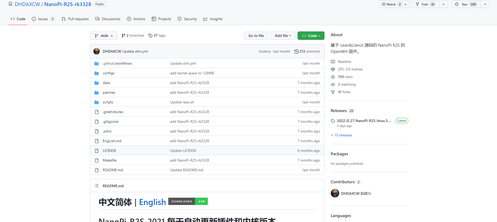Open the Insights tab
Screen dimensions: 497x222
[x=213, y=19]
